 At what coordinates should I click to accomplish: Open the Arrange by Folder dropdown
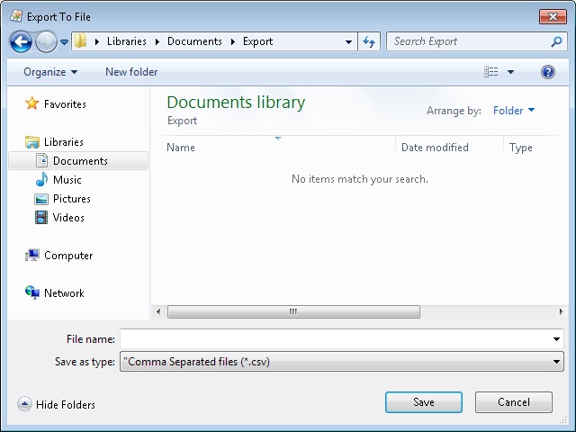(x=514, y=111)
